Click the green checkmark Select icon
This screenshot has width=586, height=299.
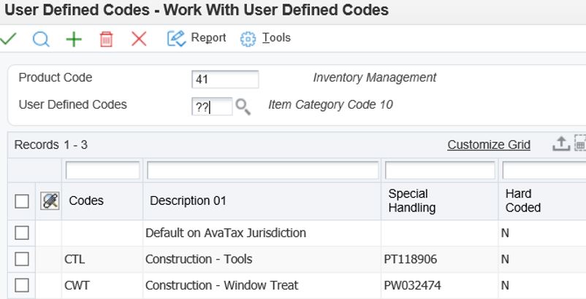click(x=9, y=39)
